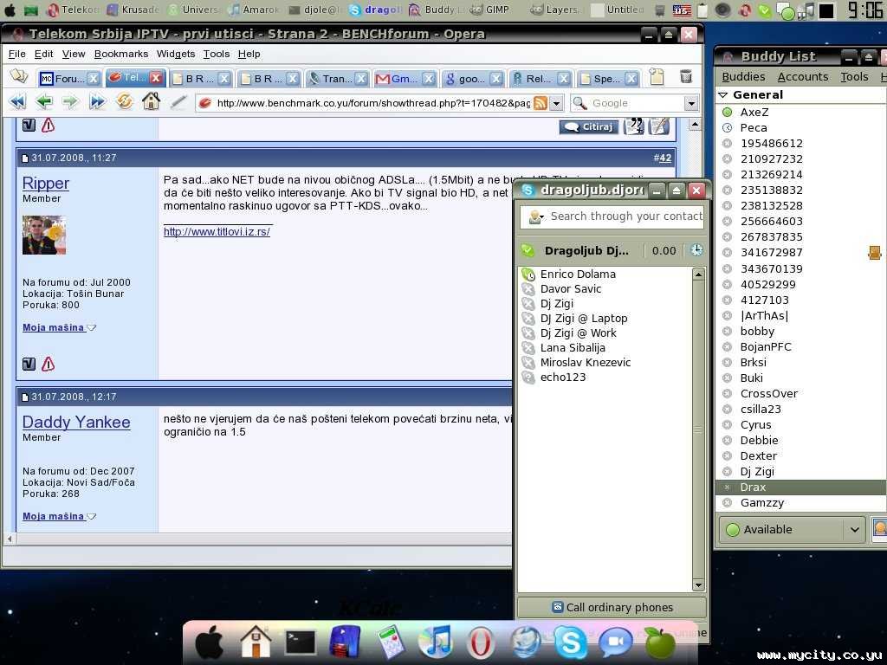This screenshot has width=887, height=665.
Task: Reload the page in Opera
Action: 125,102
